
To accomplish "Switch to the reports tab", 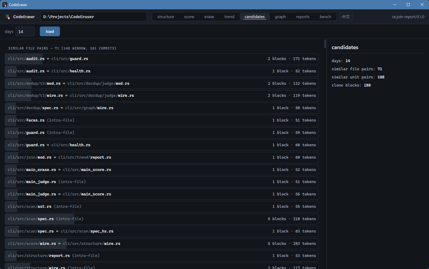I will click(303, 17).
